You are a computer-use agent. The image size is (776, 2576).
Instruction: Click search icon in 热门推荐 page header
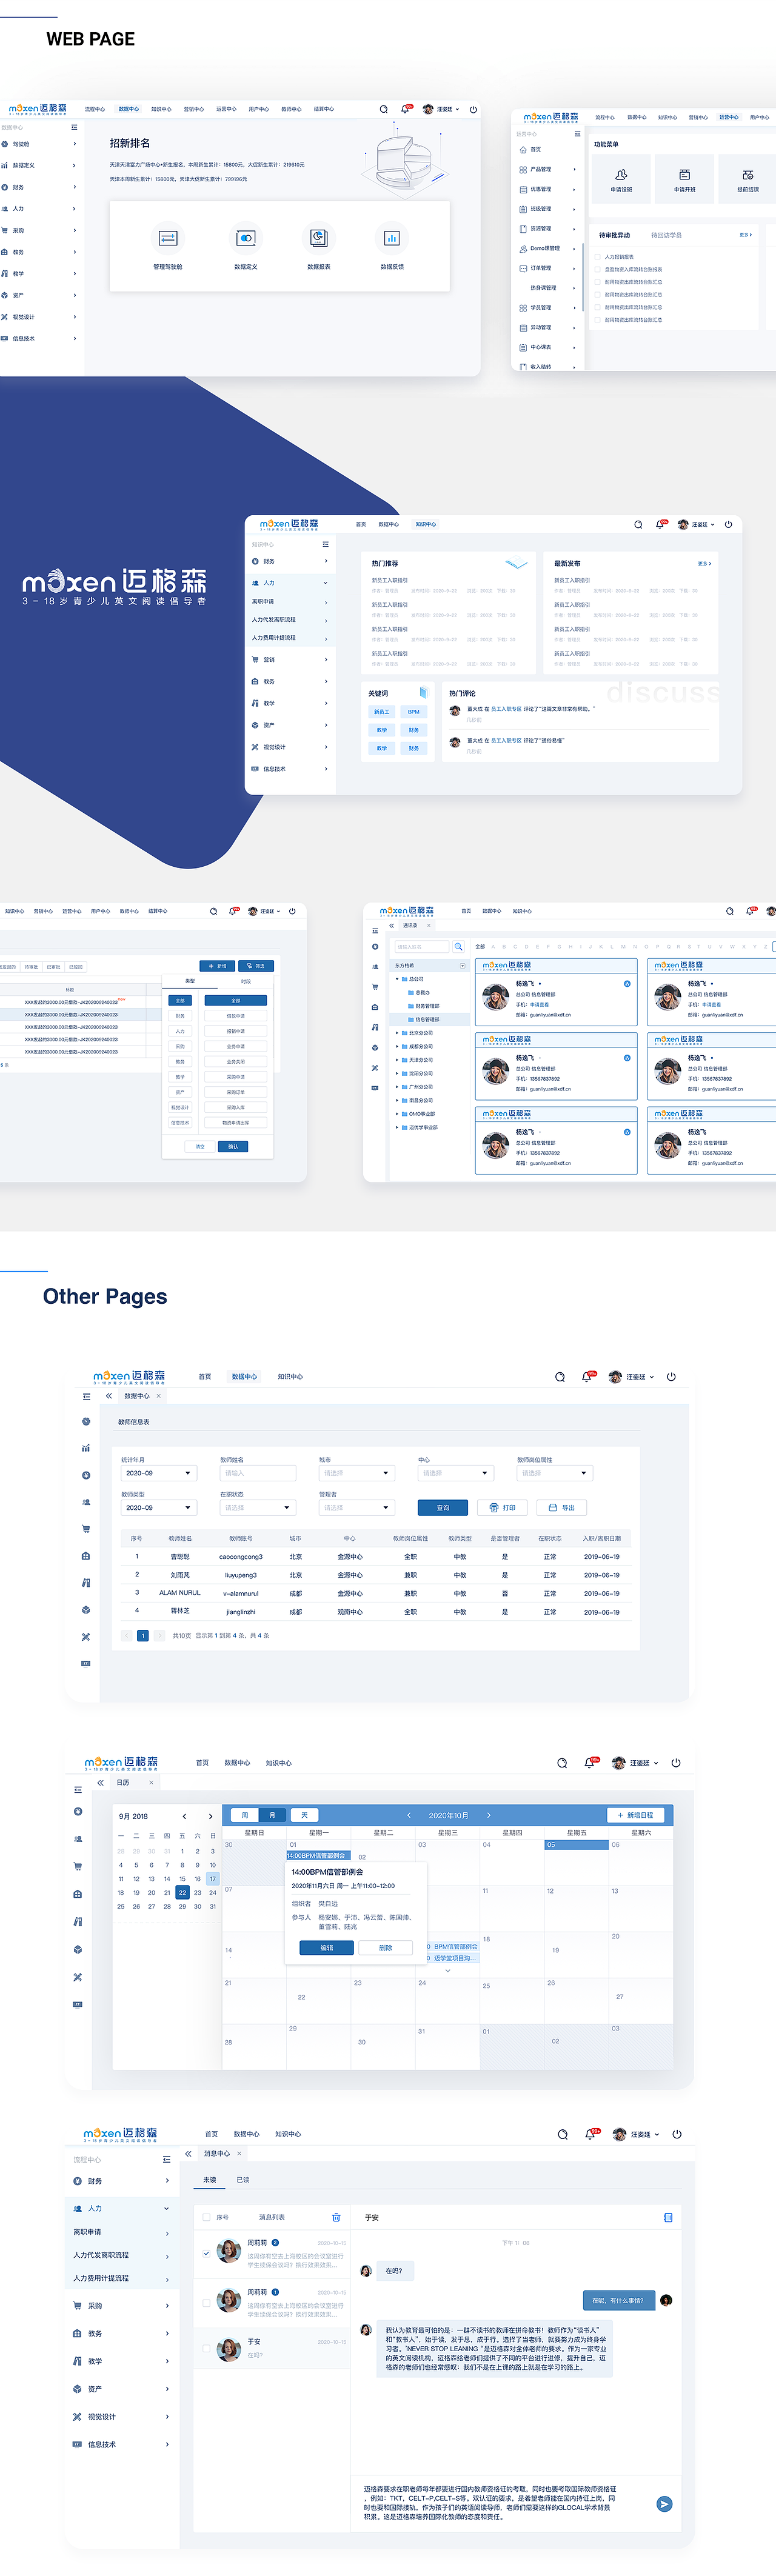(x=638, y=524)
